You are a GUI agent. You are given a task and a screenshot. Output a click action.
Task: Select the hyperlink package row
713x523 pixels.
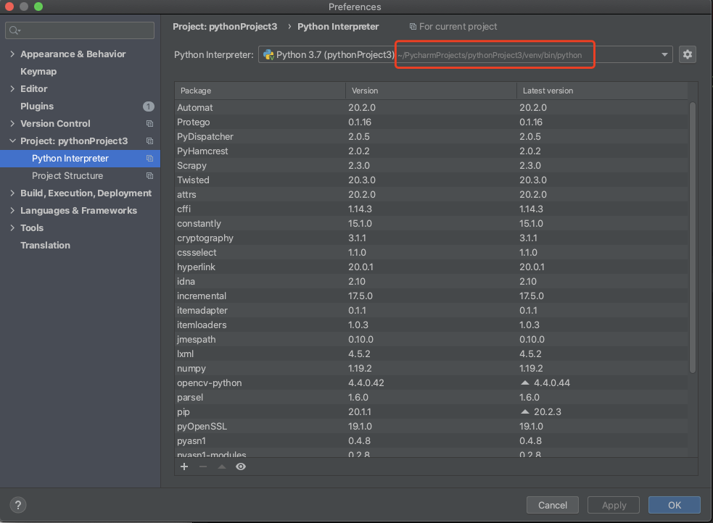pos(431,267)
